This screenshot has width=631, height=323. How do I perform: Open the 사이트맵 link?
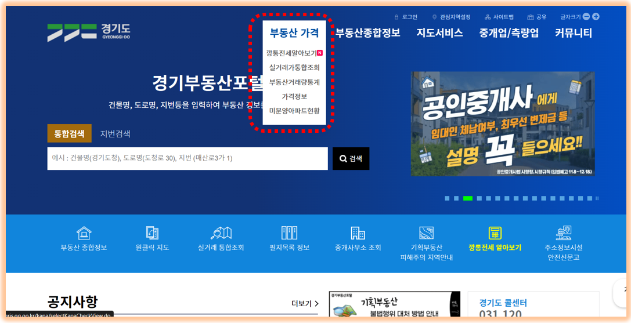[499, 17]
